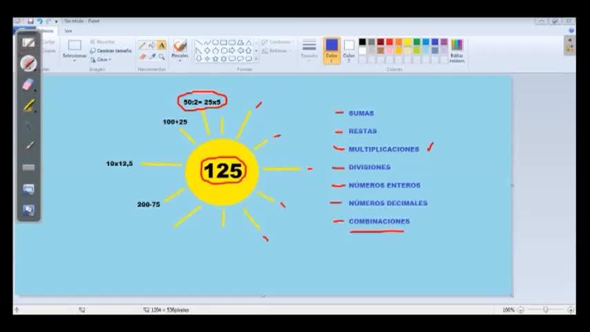Click the zoom out minus button
590x332 pixels.
[520, 310]
